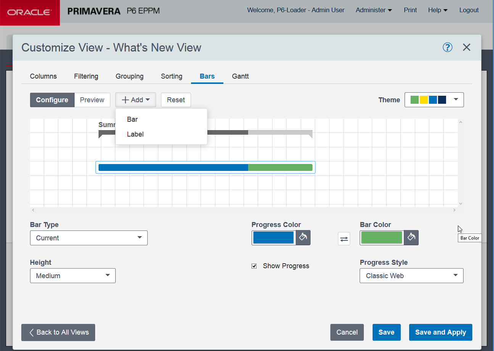Click the Save and Apply button
This screenshot has height=351, width=494.
coord(441,332)
